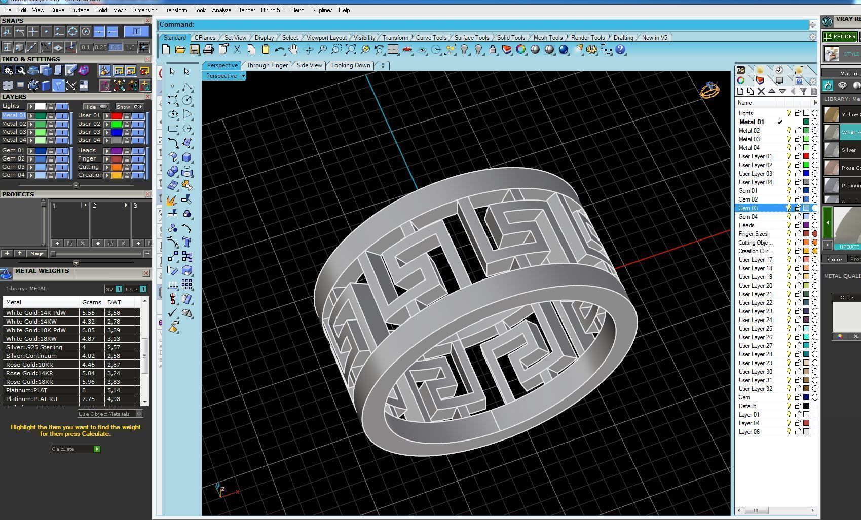861x520 pixels.
Task: Toggle visibility lightbulb of User Layer 01
Action: tap(789, 156)
